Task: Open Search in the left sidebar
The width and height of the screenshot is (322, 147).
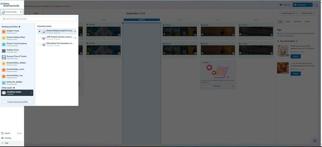Action: (x=12, y=133)
